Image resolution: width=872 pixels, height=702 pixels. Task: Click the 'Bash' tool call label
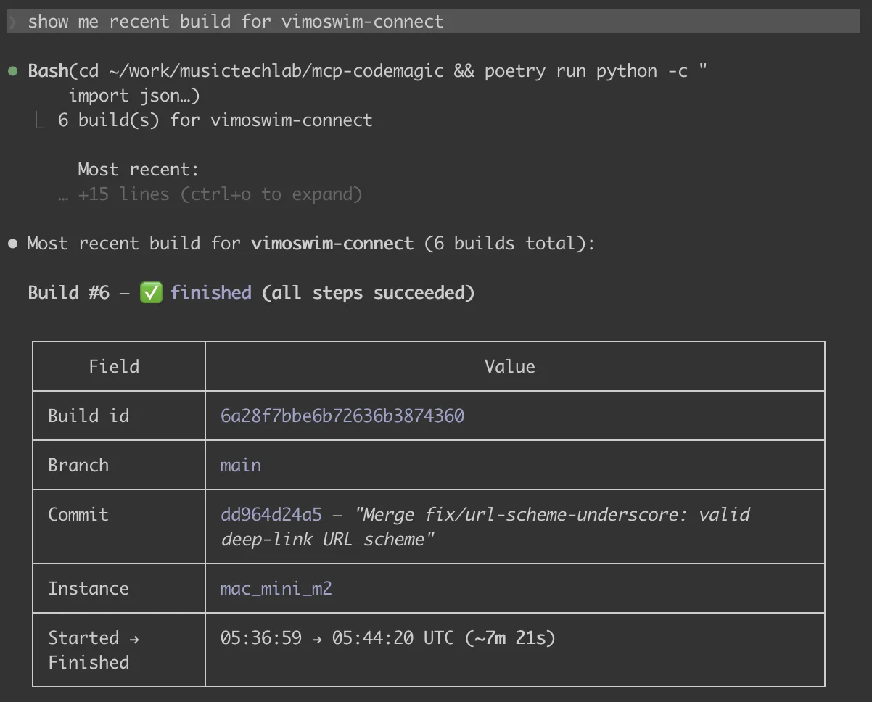pyautogui.click(x=48, y=71)
